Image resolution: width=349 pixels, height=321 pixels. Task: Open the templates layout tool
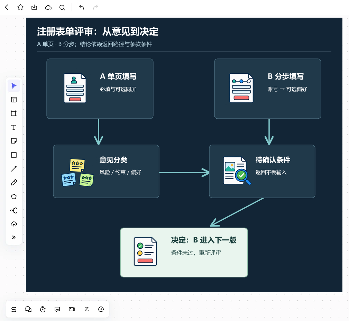14,100
